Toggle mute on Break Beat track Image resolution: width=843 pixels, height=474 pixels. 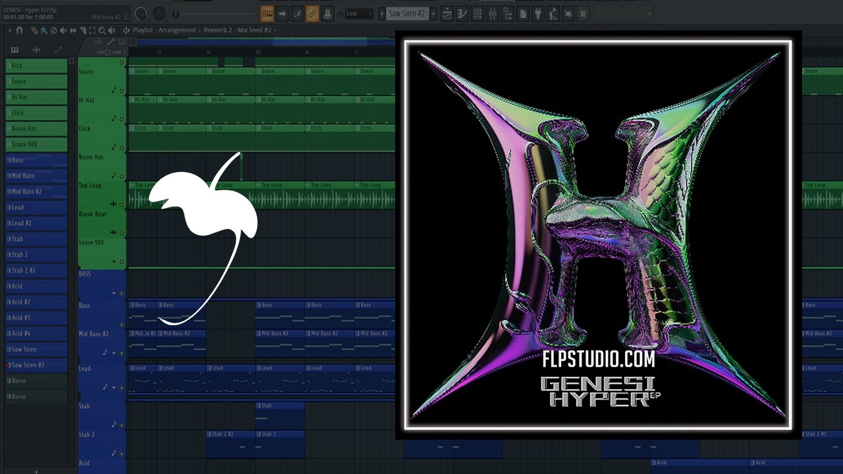[x=122, y=233]
